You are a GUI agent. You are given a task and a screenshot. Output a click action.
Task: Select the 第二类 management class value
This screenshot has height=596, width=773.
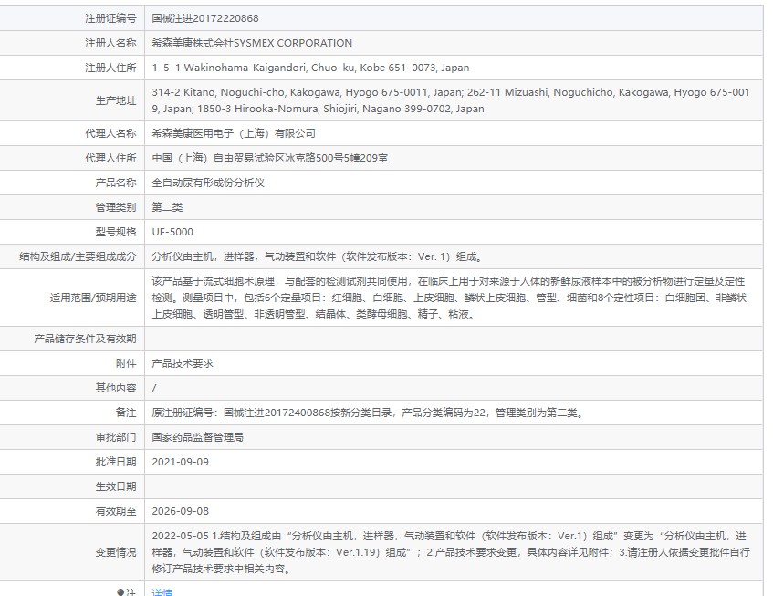167,207
